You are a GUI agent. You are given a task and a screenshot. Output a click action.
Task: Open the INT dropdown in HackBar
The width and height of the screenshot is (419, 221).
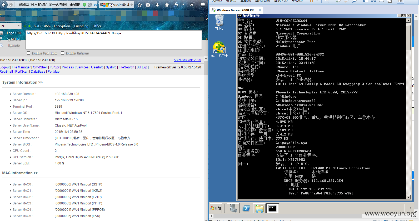point(11,26)
